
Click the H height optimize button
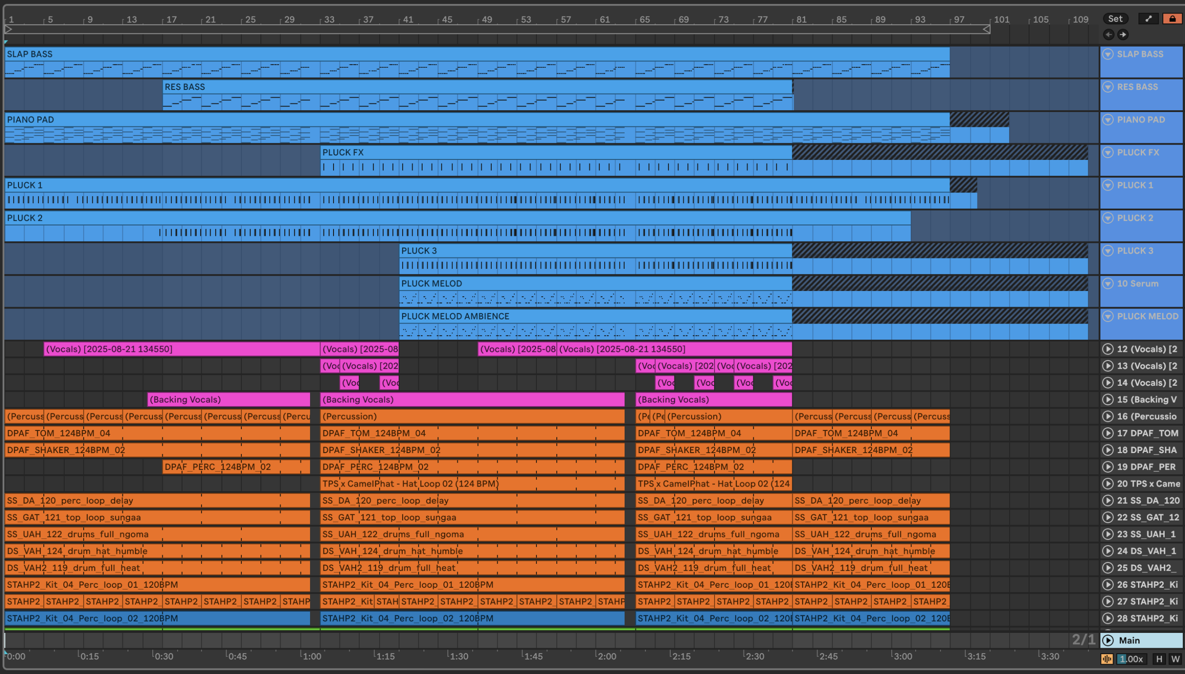(x=1159, y=659)
